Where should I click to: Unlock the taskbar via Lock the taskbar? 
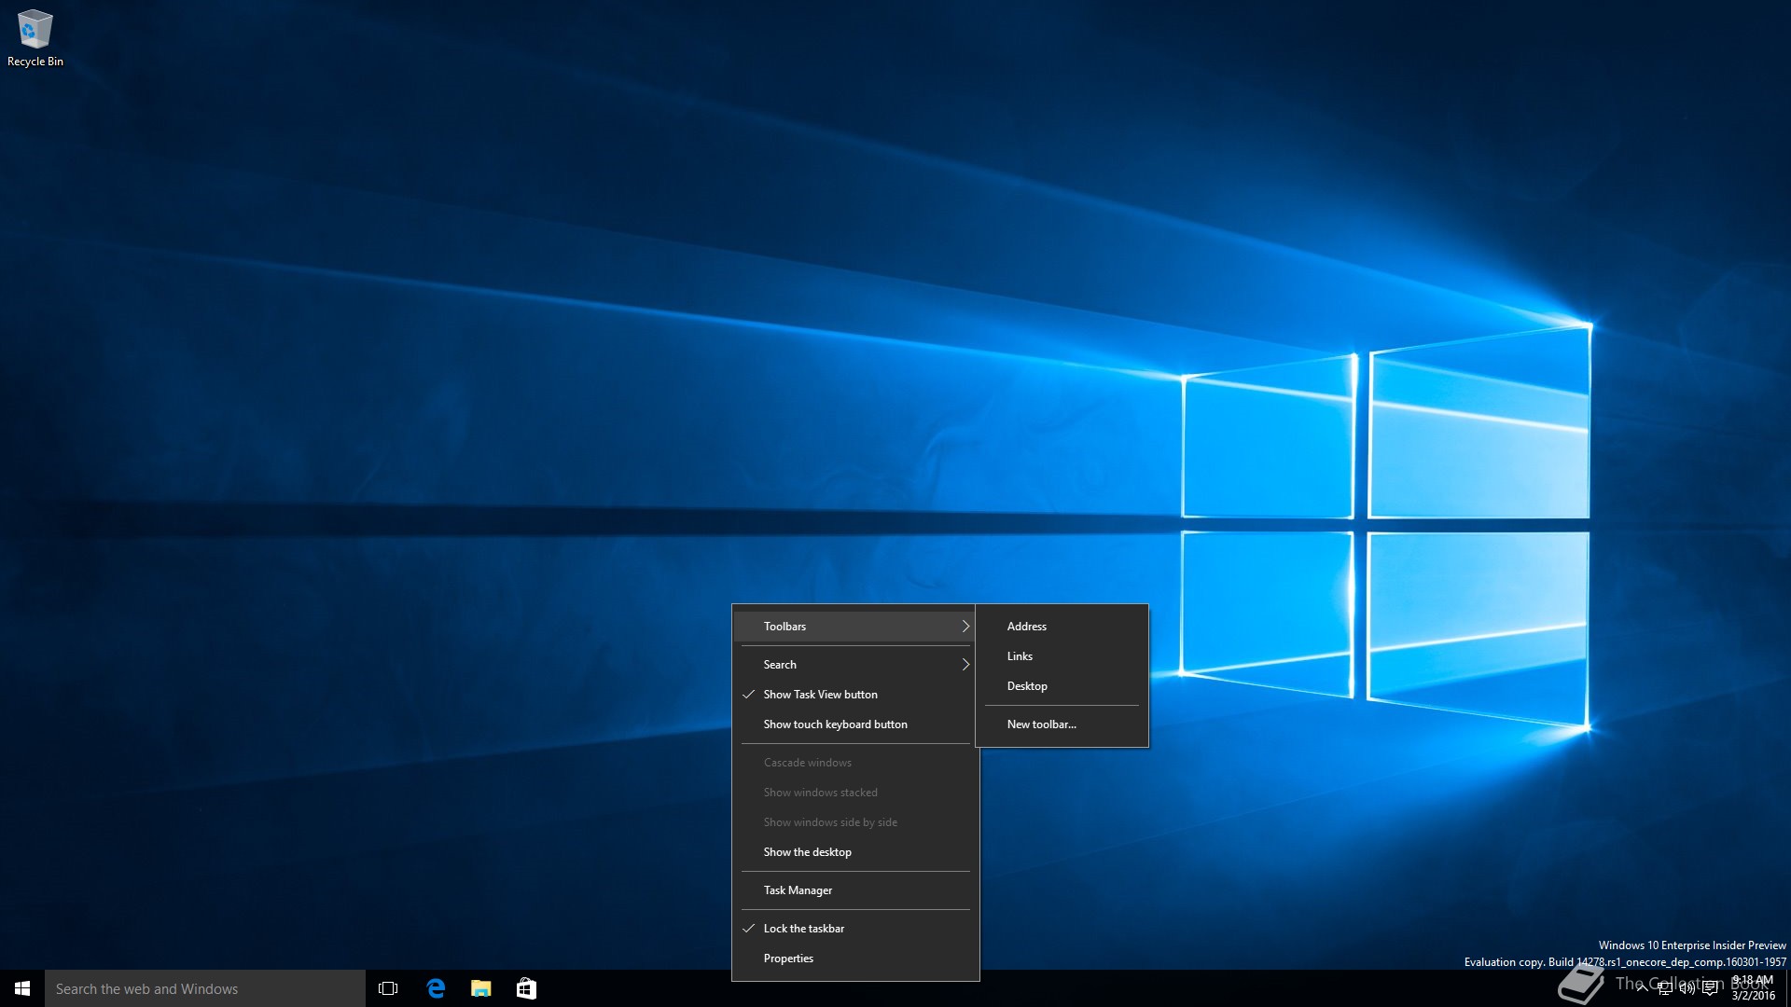[855, 929]
